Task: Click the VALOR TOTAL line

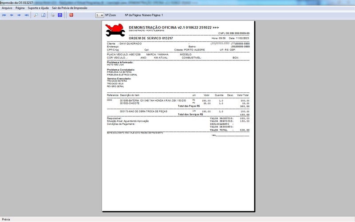Action: pos(229,130)
